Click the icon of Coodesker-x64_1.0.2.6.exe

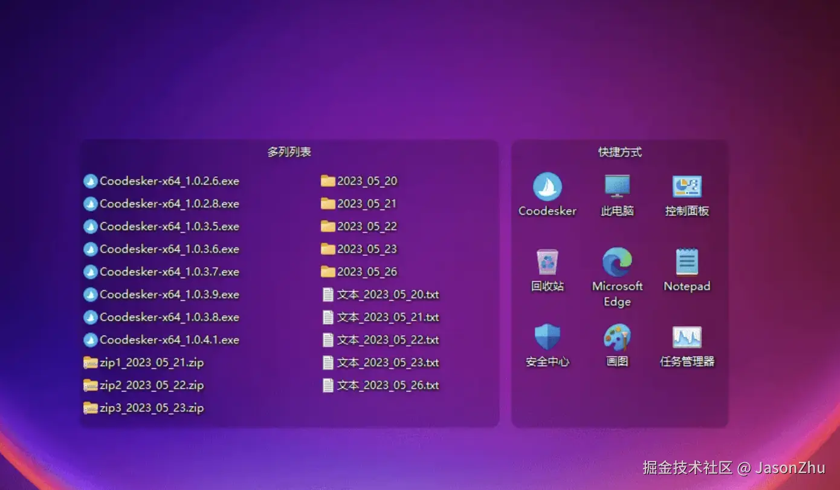point(91,181)
